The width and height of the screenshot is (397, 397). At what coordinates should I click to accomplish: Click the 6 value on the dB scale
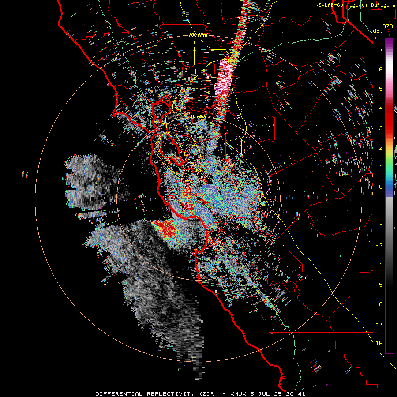click(x=381, y=69)
